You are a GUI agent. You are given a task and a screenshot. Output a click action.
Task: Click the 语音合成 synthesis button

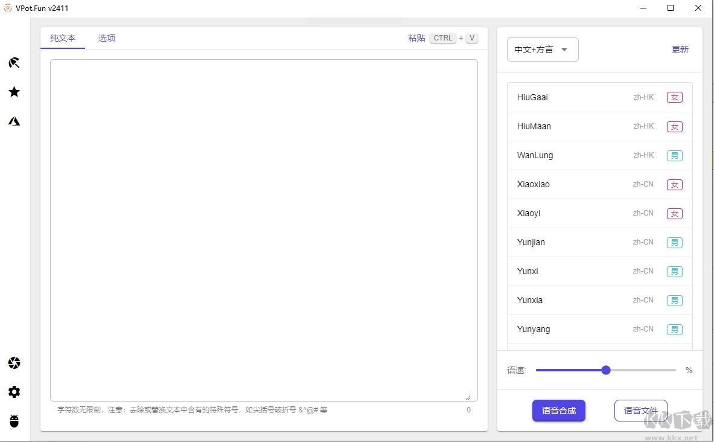pyautogui.click(x=558, y=411)
